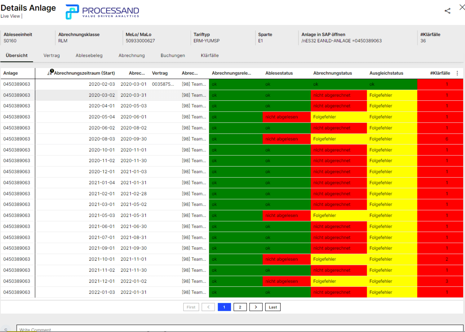Click the Write Comment input field
Image resolution: width=465 pixels, height=332 pixels.
pyautogui.click(x=124, y=330)
